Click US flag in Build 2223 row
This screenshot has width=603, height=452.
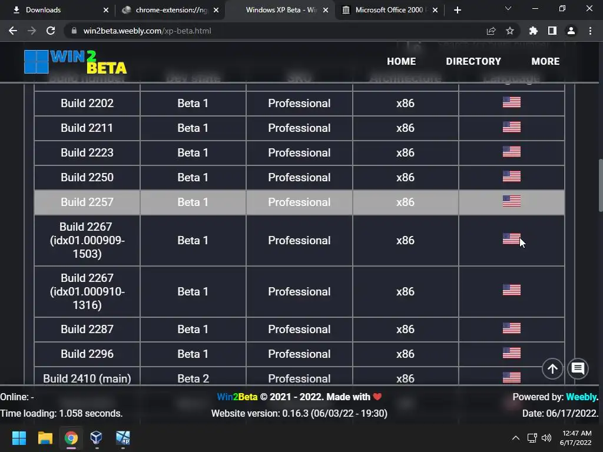tap(512, 151)
